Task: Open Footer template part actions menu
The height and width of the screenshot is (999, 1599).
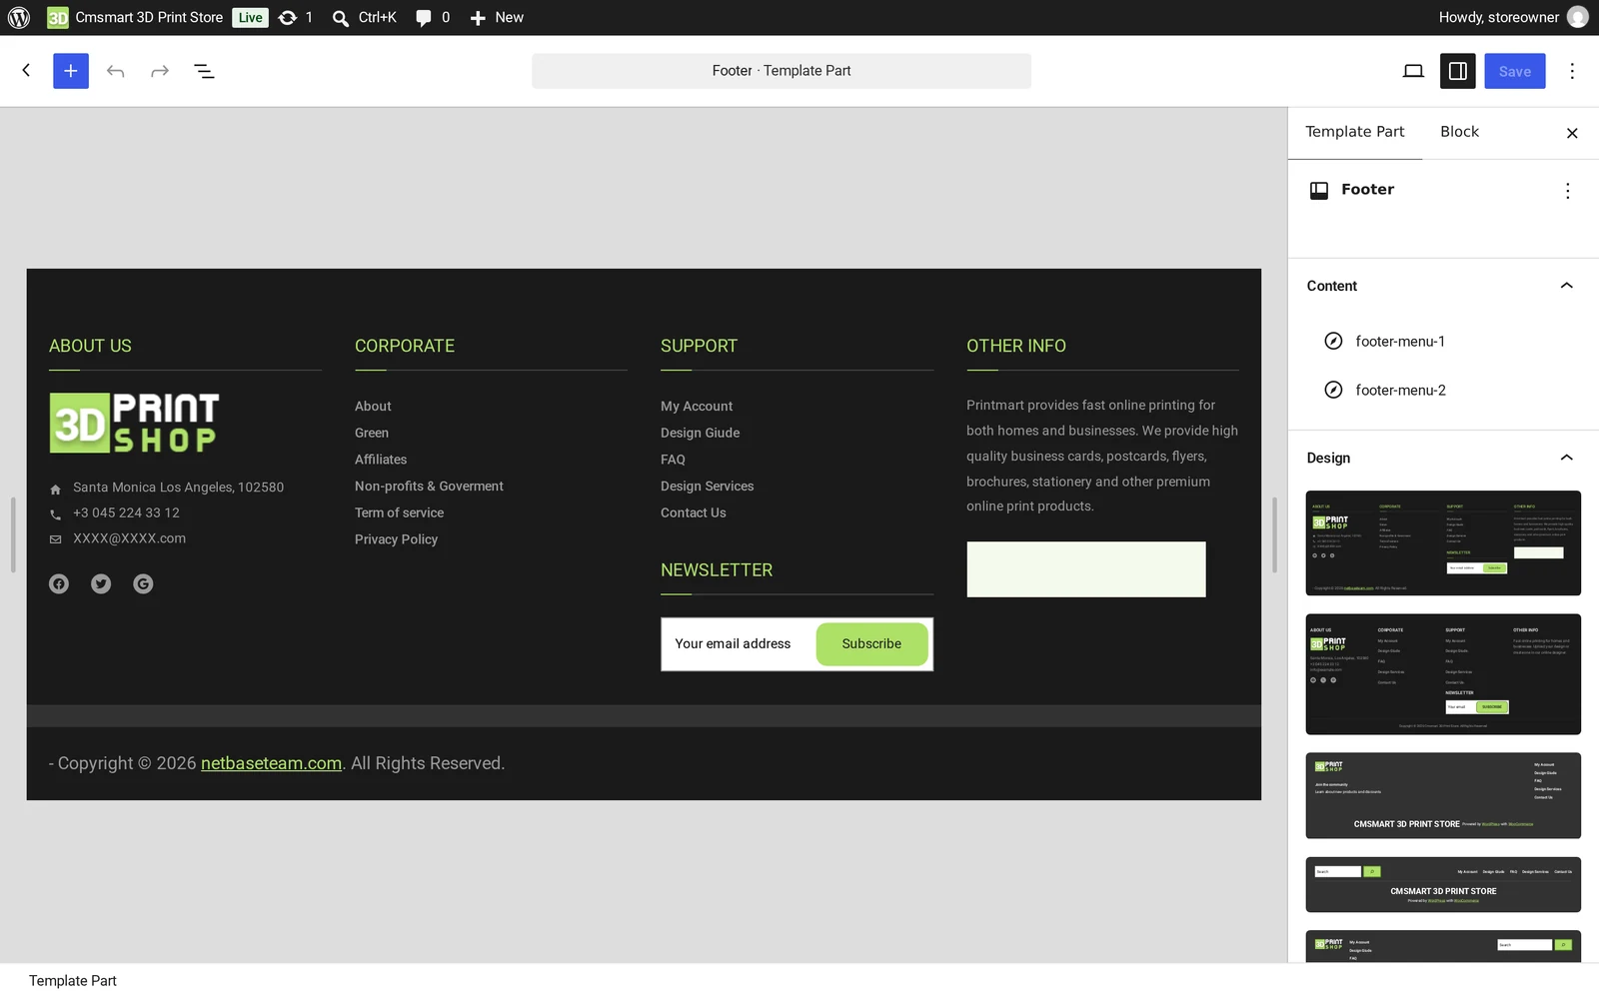Action: click(1567, 191)
